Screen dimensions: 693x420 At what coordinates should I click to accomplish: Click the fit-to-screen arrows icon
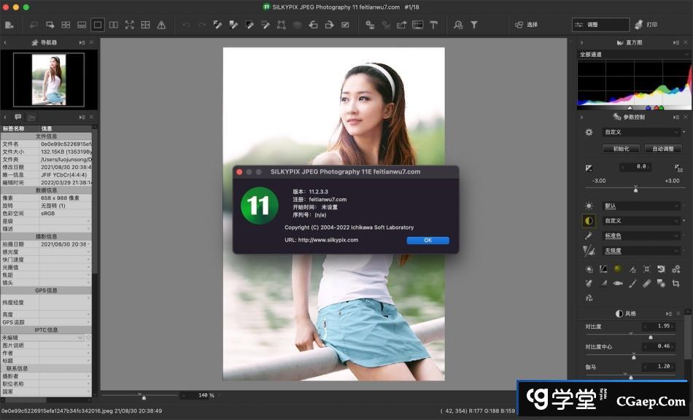tap(129, 25)
